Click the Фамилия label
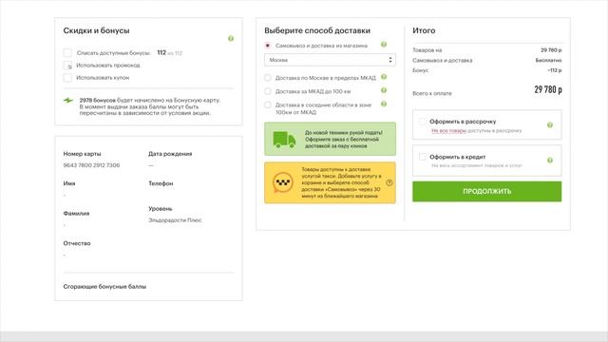 76,213
